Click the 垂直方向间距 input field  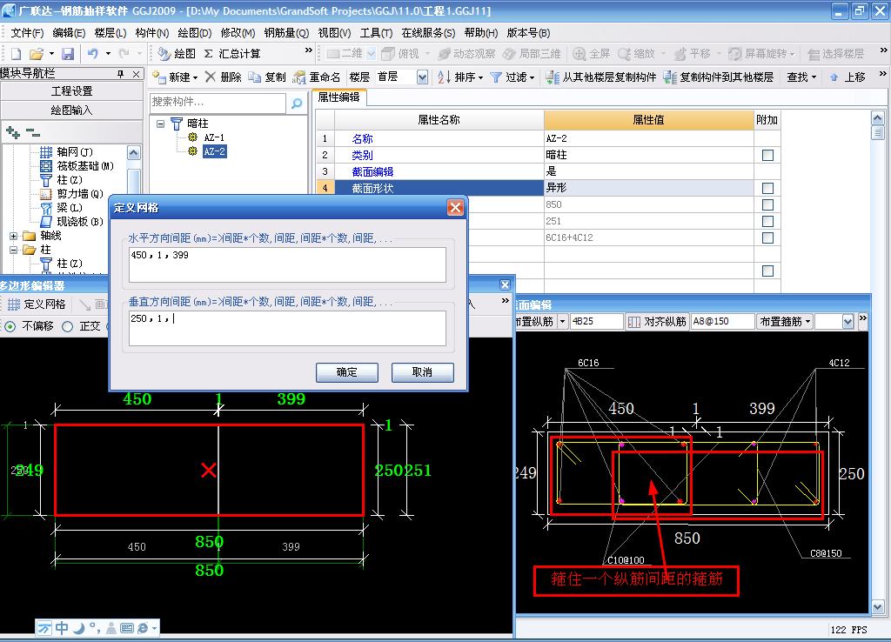[x=287, y=328]
